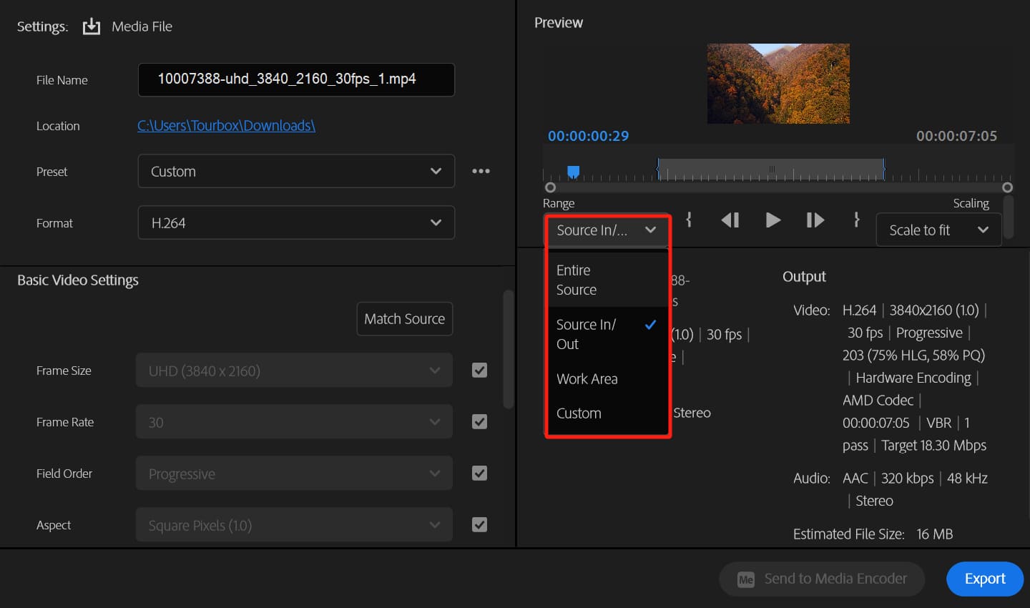Open Frame Rate 30 dropdown

[294, 422]
